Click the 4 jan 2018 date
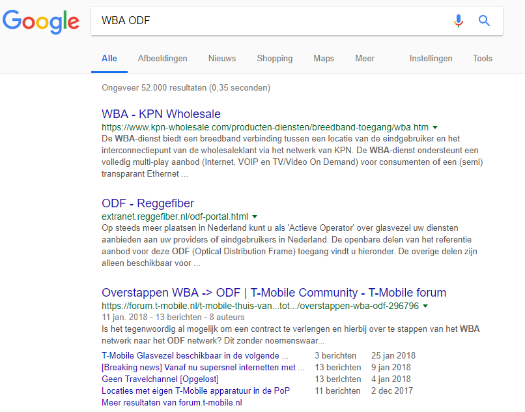The image size is (525, 412). tap(391, 379)
